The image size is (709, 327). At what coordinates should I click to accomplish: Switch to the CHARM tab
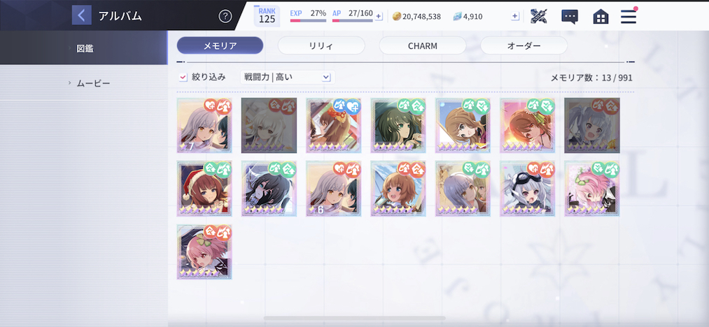pos(422,45)
